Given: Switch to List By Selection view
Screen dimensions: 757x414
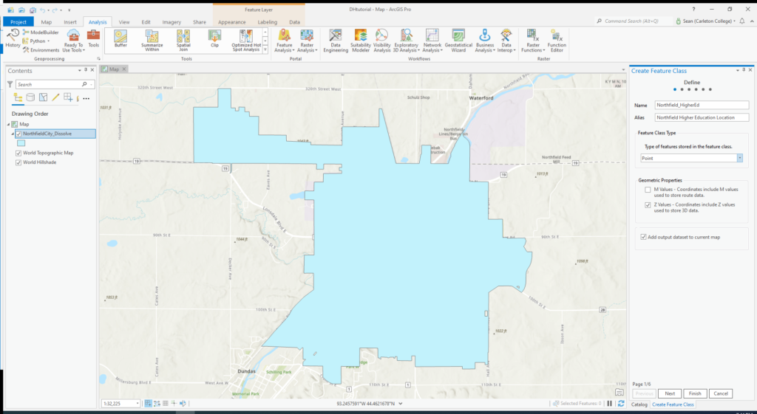Looking at the screenshot, I should tap(43, 98).
